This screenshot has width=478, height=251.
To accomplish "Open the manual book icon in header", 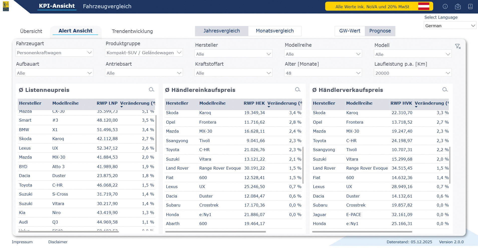I will (470, 6).
